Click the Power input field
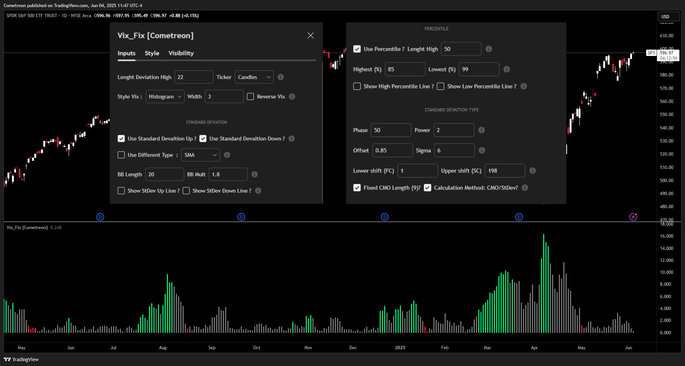The height and width of the screenshot is (366, 685). [454, 130]
